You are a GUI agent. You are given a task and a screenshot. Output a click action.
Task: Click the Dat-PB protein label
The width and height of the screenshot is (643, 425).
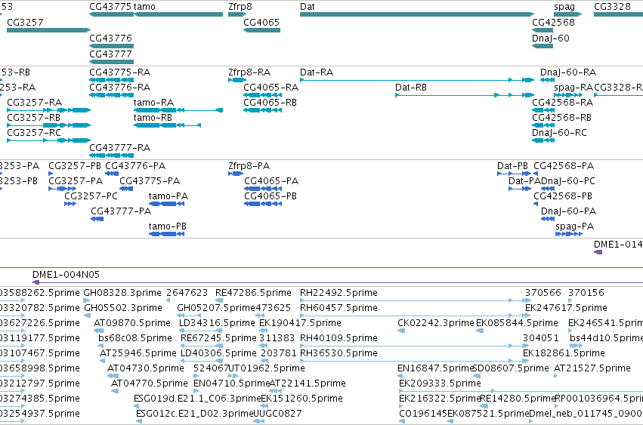tap(512, 166)
